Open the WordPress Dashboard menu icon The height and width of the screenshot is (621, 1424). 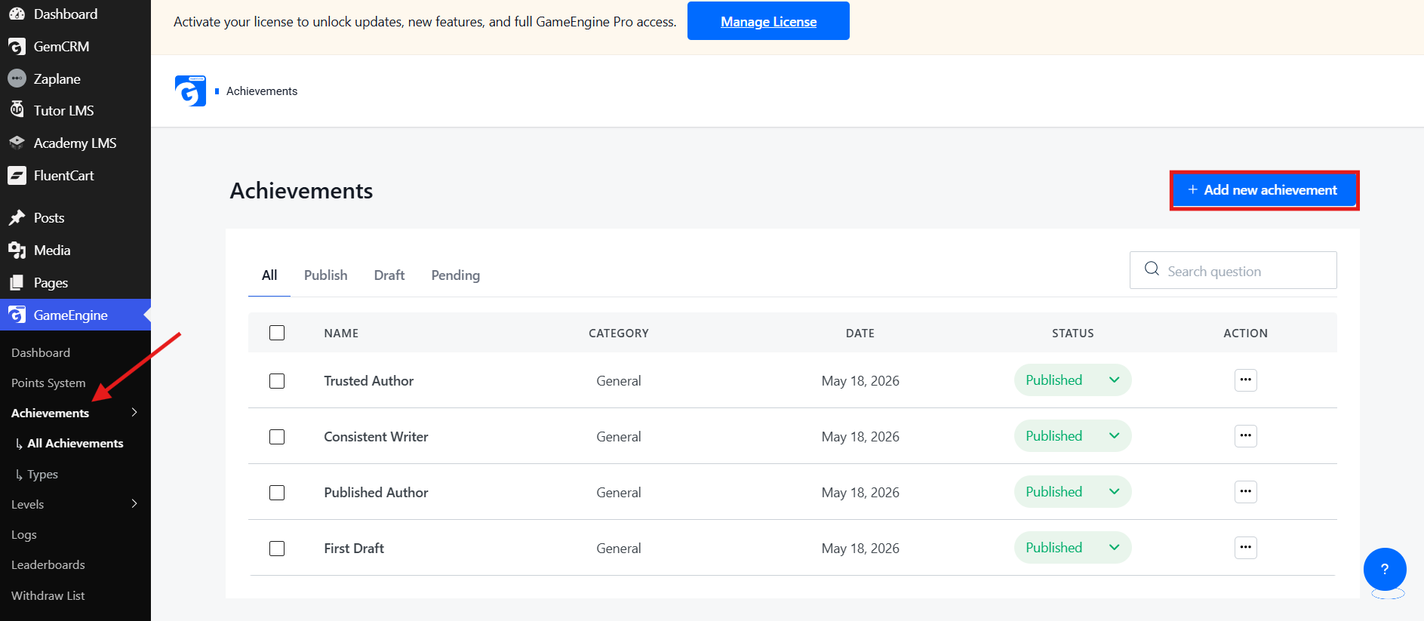coord(17,14)
